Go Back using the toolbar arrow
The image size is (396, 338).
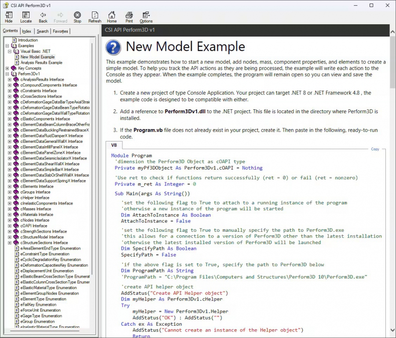tap(43, 17)
